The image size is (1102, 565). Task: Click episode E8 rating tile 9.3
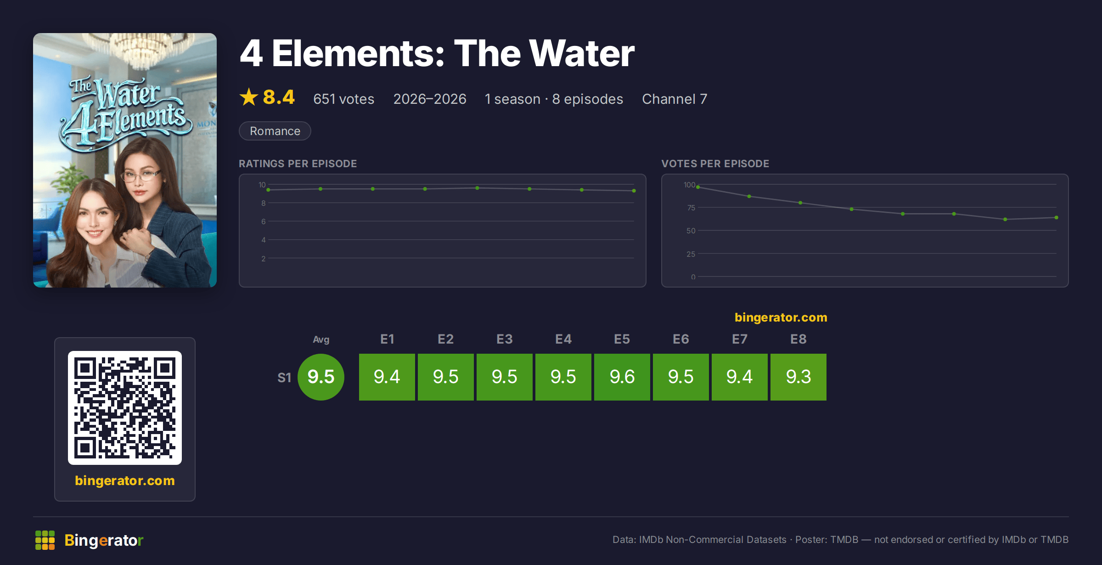798,377
